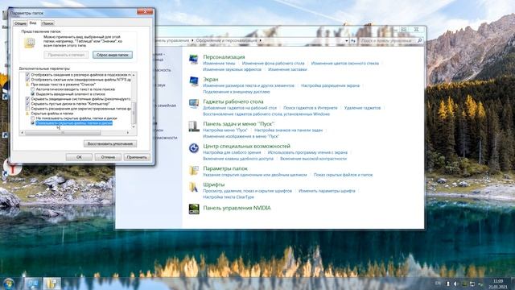Click the horizontal scrollbar thumb in settings list
Image resolution: width=515 pixels, height=290 pixels.
pyautogui.click(x=63, y=132)
